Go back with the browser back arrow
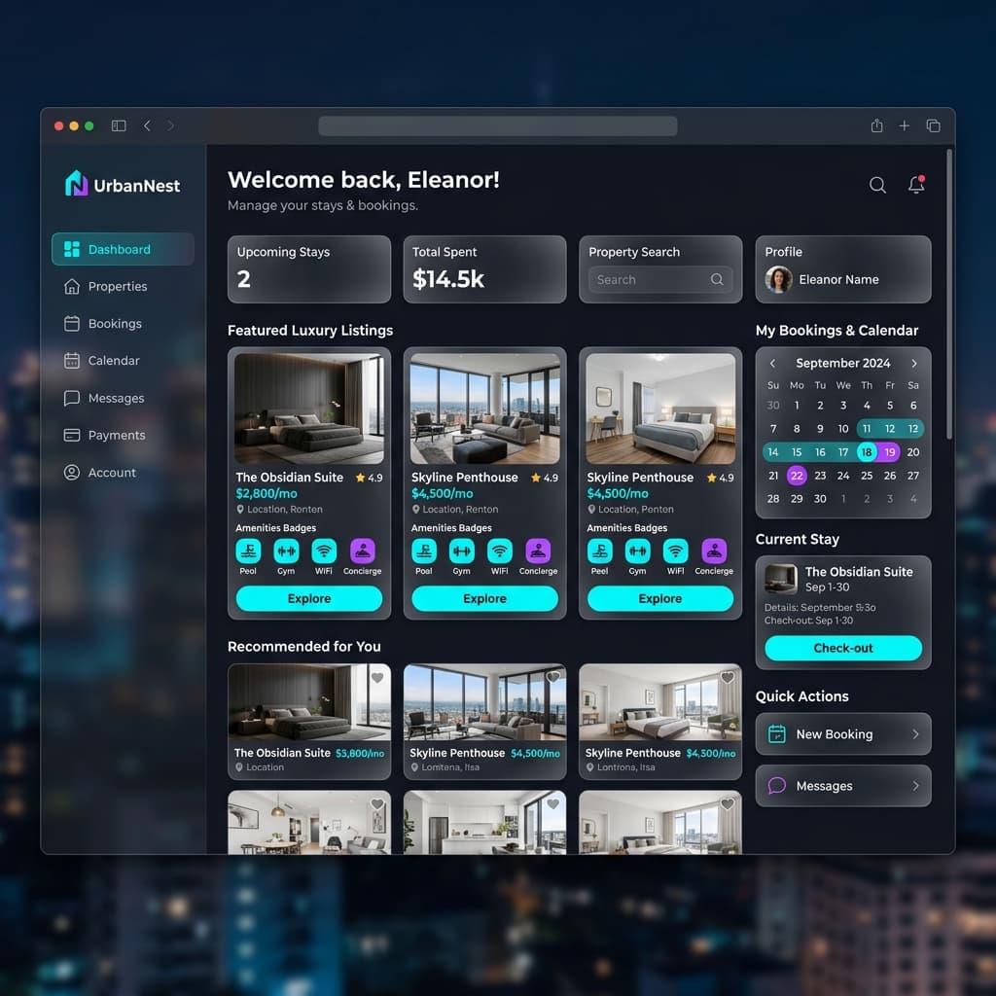Screen dimensions: 996x996 148,125
